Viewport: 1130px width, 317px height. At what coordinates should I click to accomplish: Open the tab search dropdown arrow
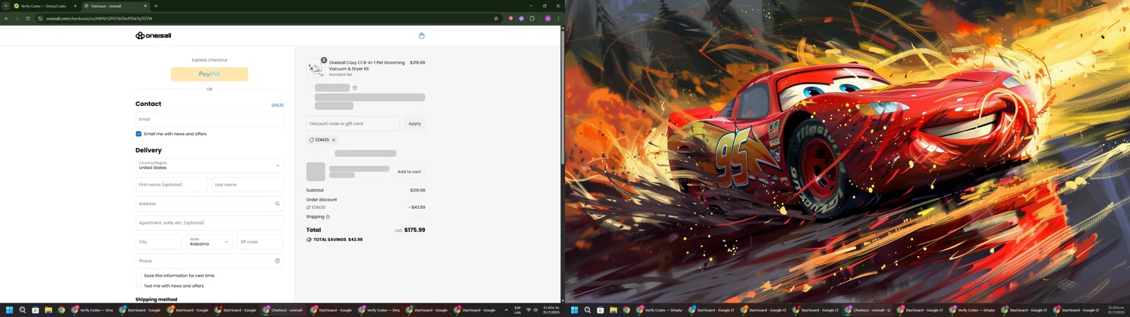coord(5,6)
